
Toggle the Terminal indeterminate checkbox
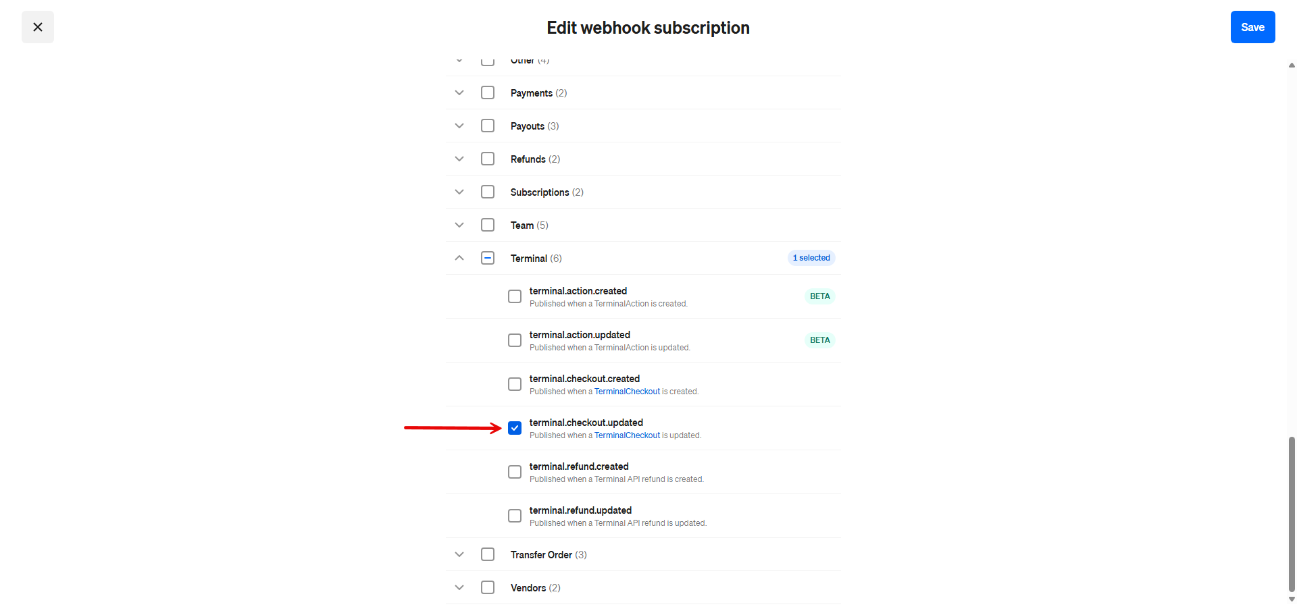[488, 258]
